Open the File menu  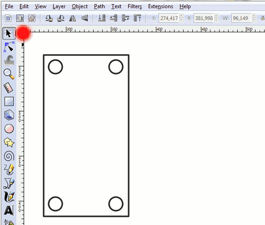pos(9,6)
